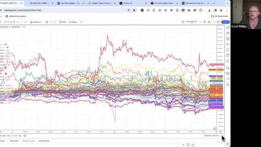Open the ideas stream icon

[x=228, y=73]
